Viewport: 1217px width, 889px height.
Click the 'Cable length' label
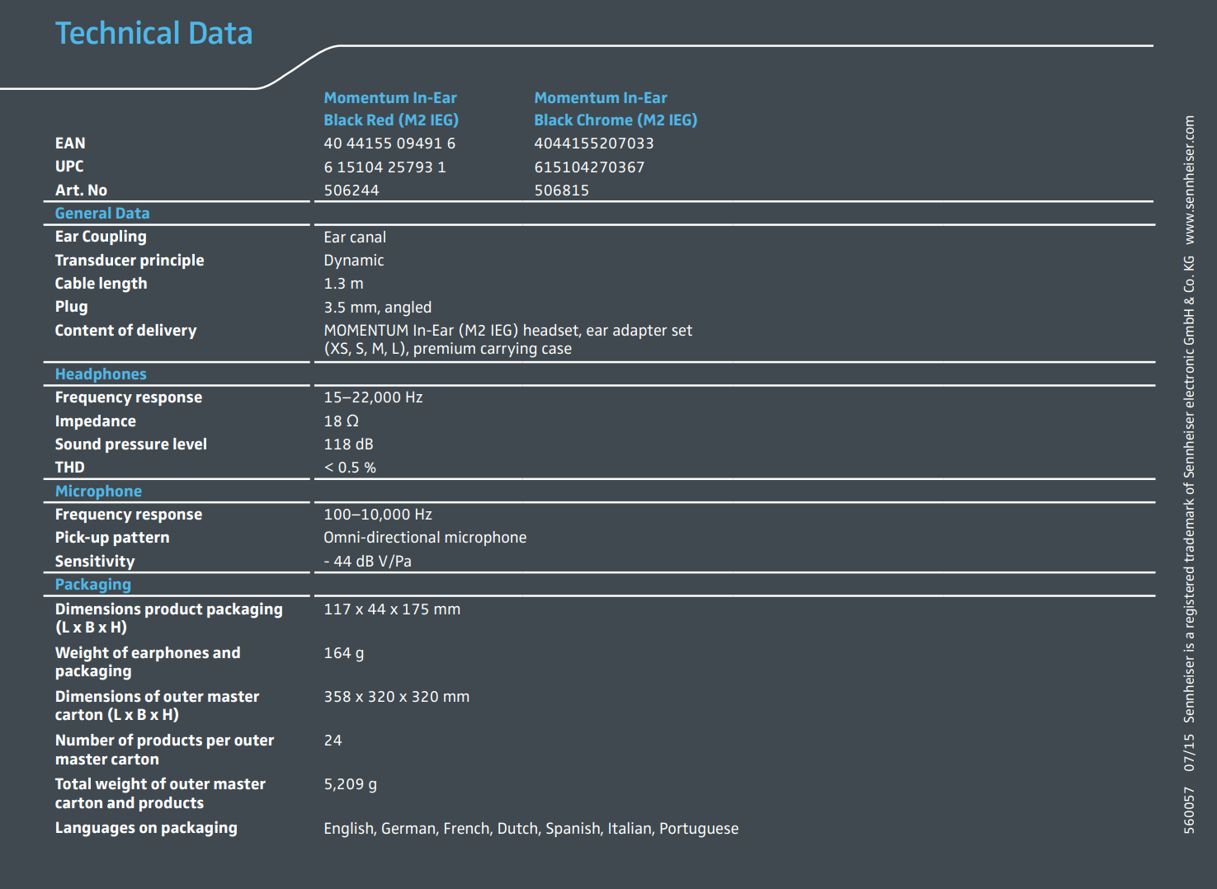click(101, 284)
